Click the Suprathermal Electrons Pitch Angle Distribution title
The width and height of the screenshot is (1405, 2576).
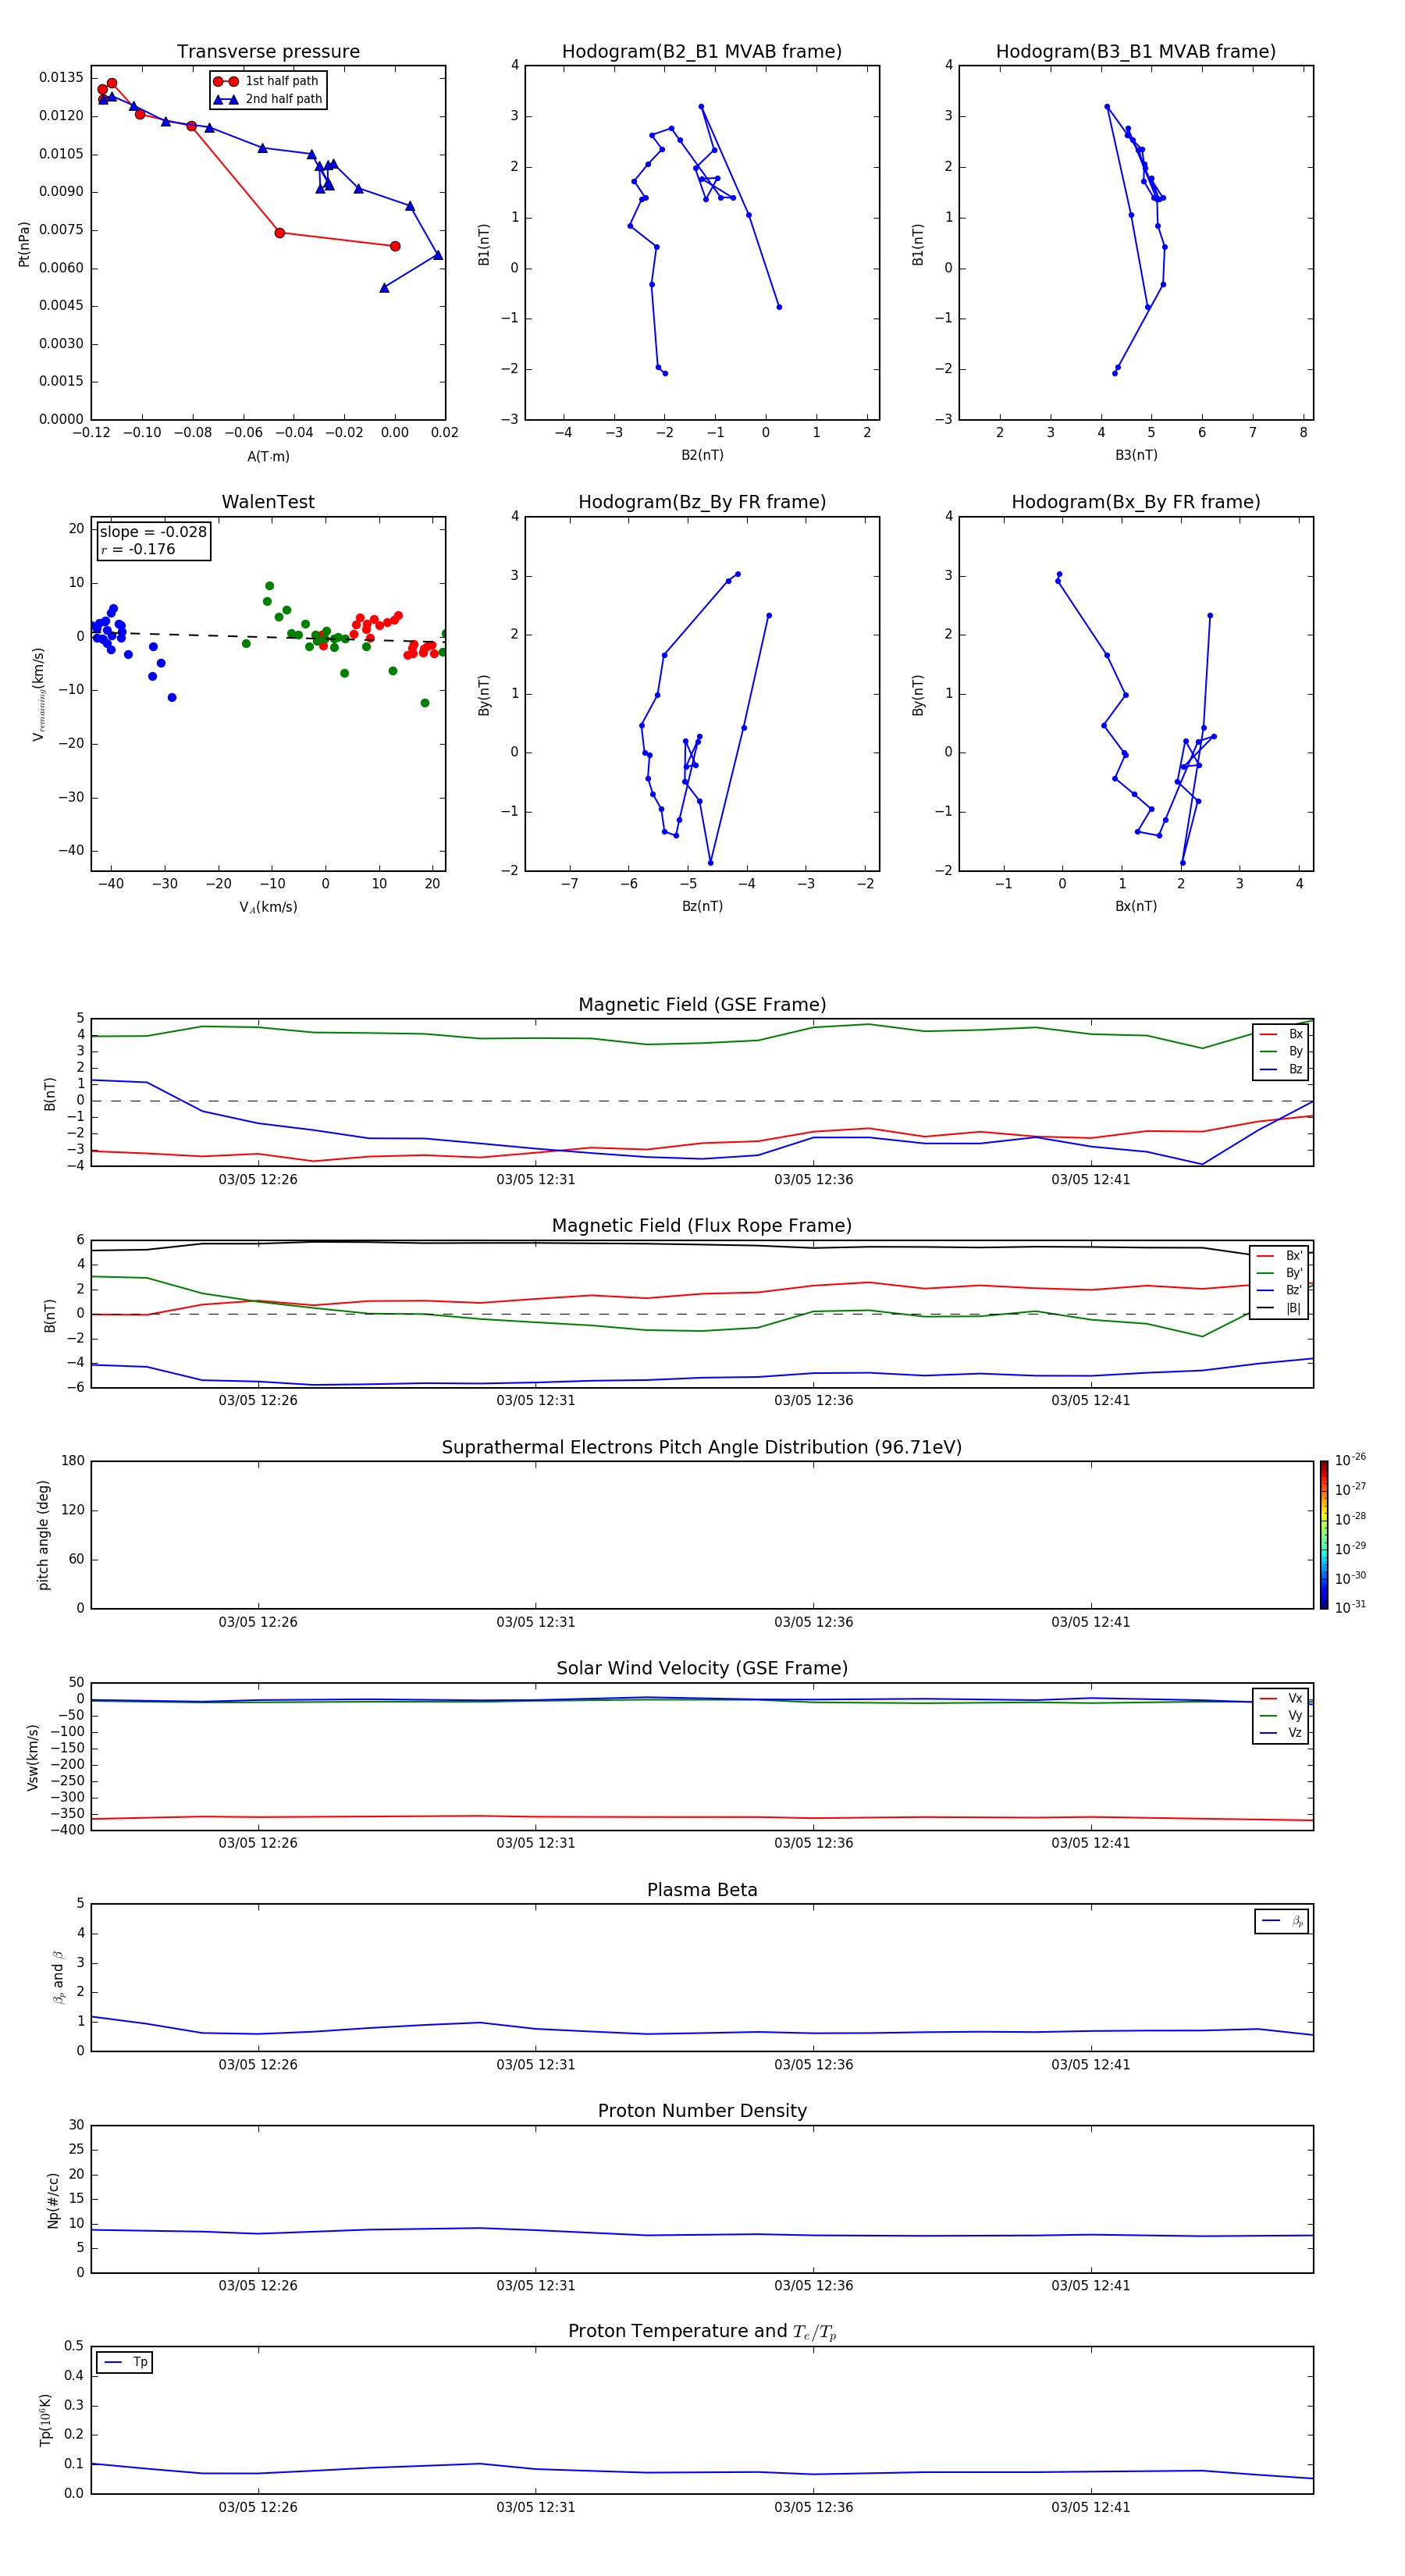point(702,1448)
